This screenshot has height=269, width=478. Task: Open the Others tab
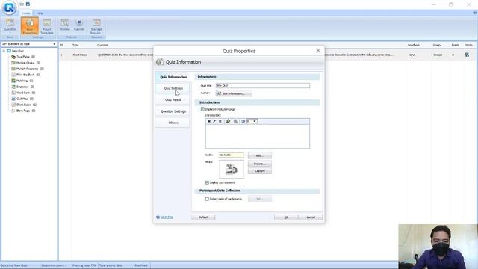click(x=173, y=123)
